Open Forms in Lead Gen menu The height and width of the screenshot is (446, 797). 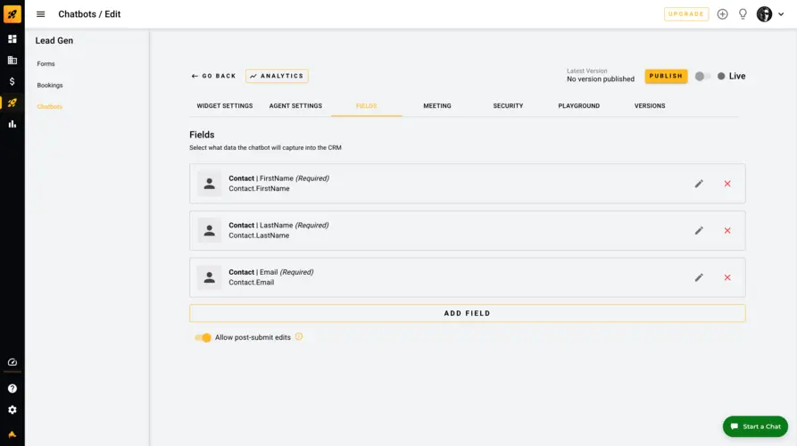[x=46, y=64]
